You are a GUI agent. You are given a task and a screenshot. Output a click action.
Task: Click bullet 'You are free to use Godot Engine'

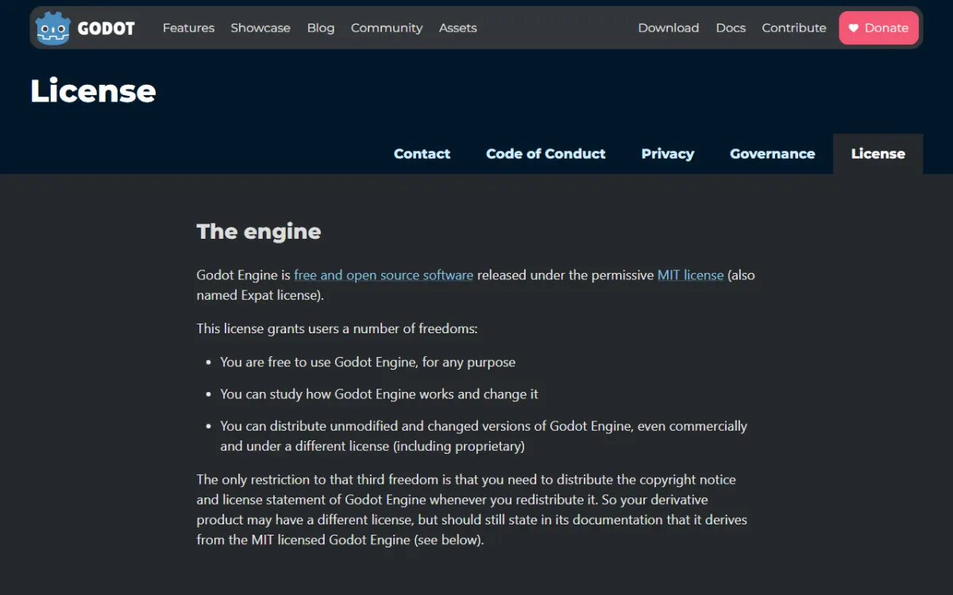(x=368, y=362)
